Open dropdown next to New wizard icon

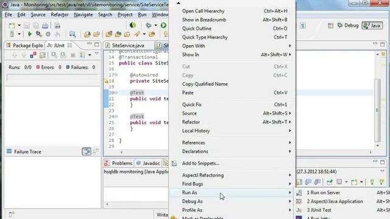pos(19,26)
